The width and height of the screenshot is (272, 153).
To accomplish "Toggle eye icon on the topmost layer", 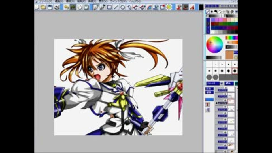I will (x=226, y=88).
